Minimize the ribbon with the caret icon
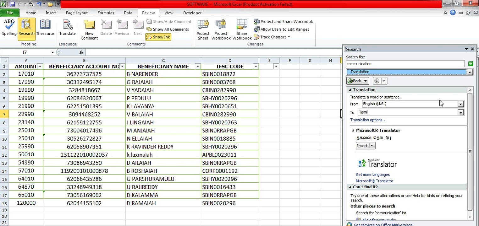The height and width of the screenshot is (226, 479). (x=445, y=13)
